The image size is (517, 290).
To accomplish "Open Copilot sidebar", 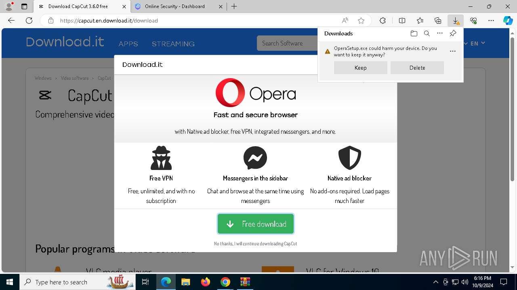I will point(508,21).
